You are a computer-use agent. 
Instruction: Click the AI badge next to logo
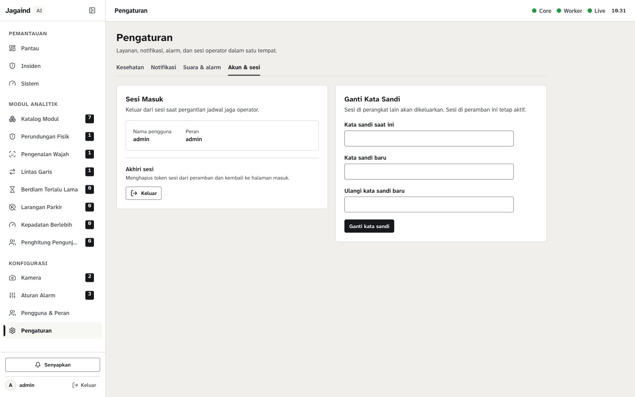[x=39, y=11]
